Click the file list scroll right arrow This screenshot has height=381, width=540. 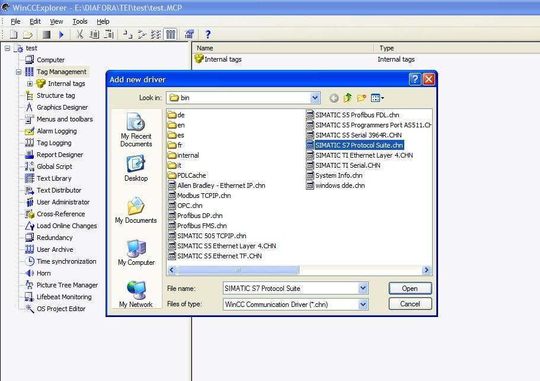pos(426,270)
